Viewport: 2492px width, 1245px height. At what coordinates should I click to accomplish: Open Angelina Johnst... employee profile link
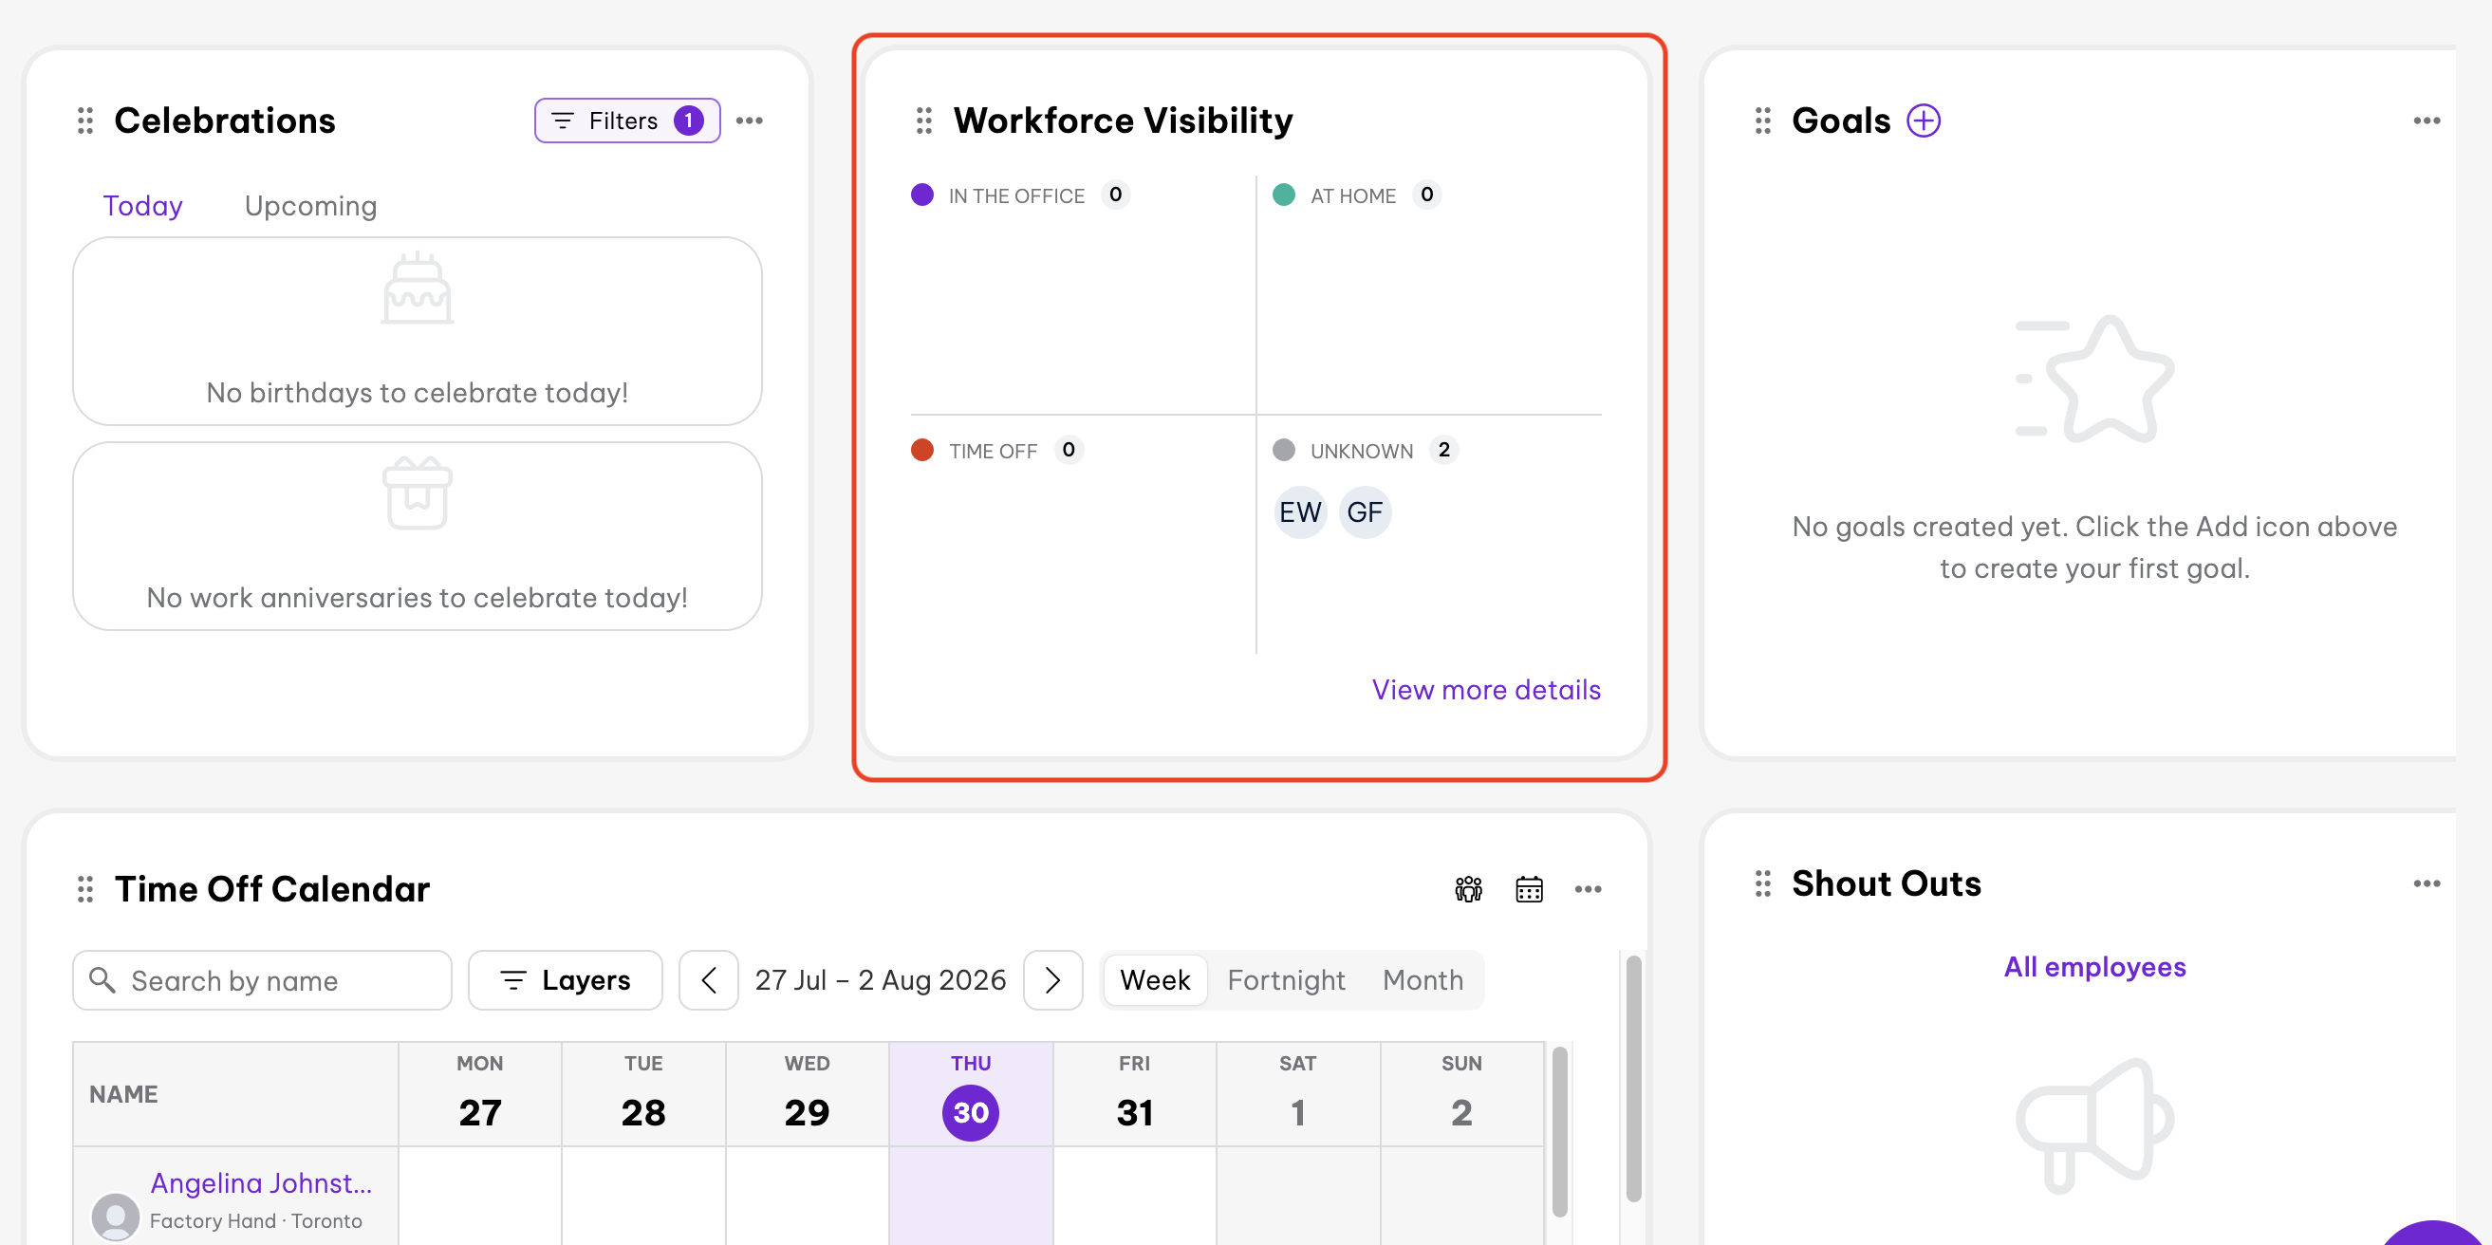261,1183
